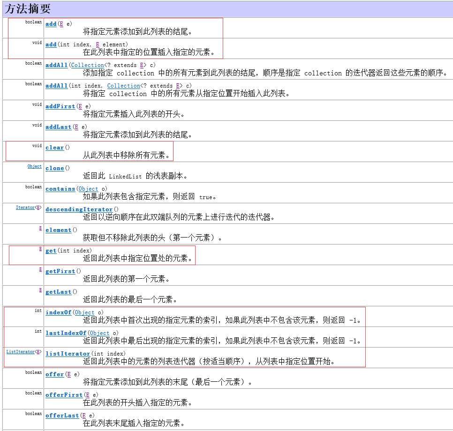Click the E return type link beside getFirst()
Viewport: 453px width, 431px height.
coord(40,270)
